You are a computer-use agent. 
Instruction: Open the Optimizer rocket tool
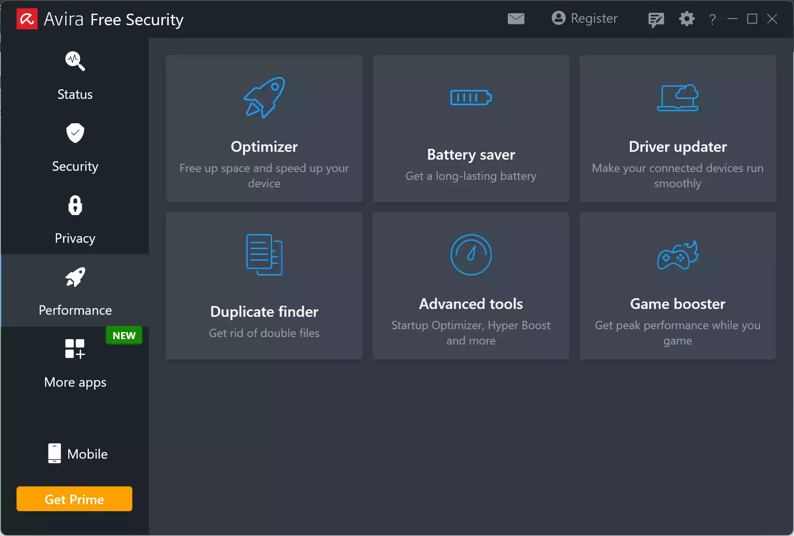point(264,98)
